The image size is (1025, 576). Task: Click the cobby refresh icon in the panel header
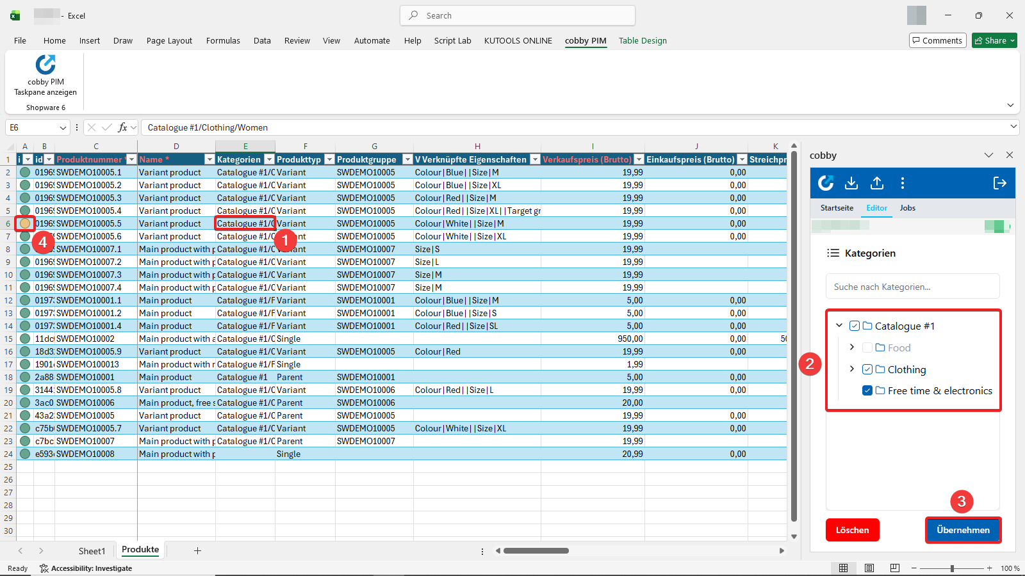pos(825,183)
